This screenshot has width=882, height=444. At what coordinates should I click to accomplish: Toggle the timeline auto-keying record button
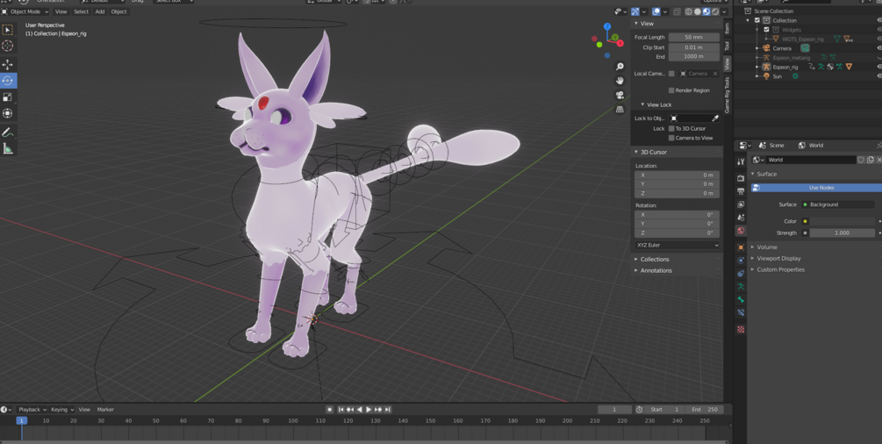coord(330,410)
